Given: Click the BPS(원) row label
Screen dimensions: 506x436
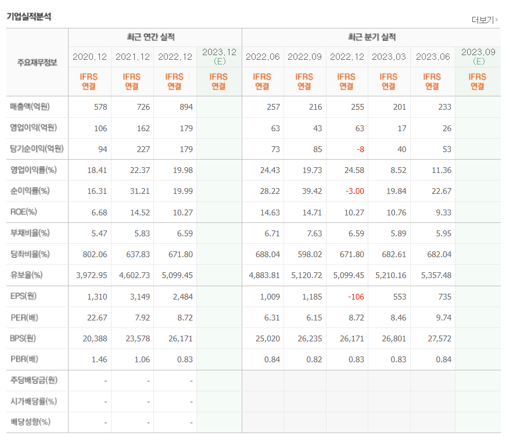Looking at the screenshot, I should point(23,338).
